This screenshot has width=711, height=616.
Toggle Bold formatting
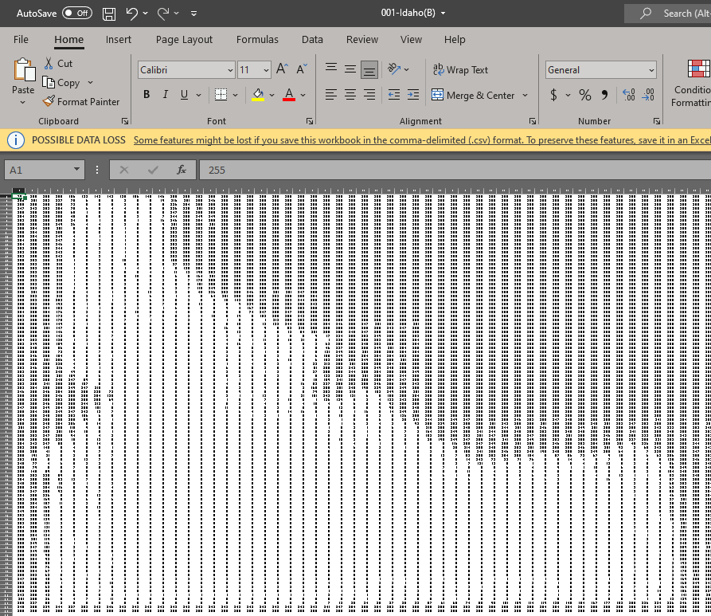146,94
